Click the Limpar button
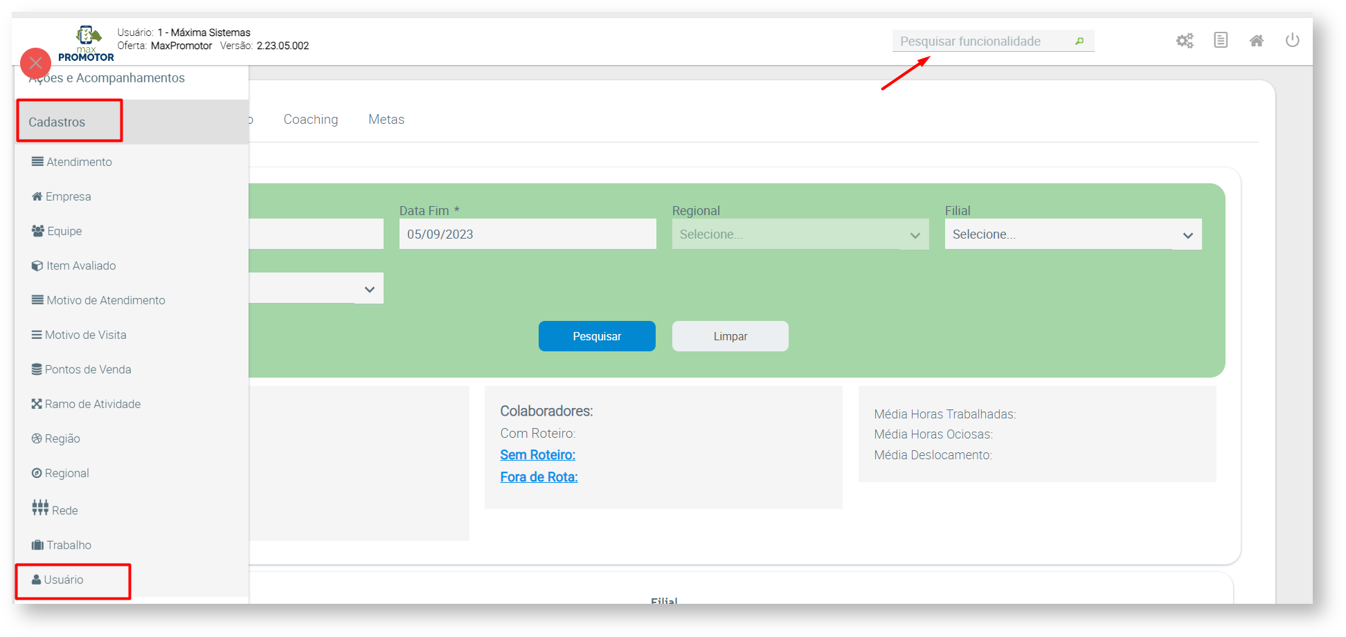1346x637 pixels. tap(730, 336)
